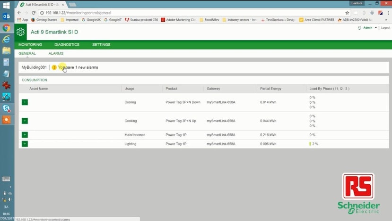
Task: Open the Getting Started bookmark
Action: [x=44, y=20]
